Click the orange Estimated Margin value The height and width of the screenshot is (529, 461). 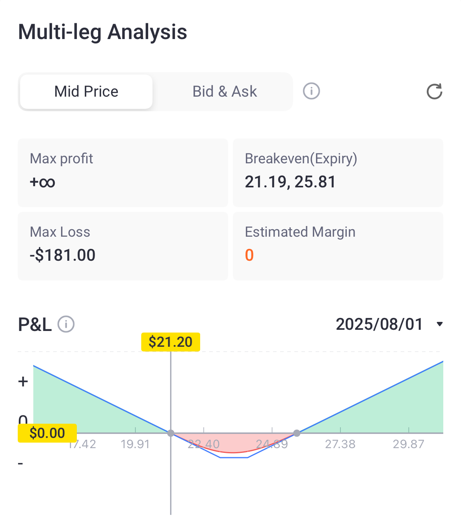click(249, 255)
